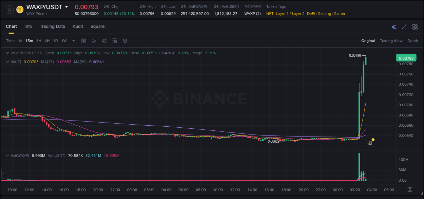Click the Gaming token tag
The height and width of the screenshot is (199, 424).
(324, 14)
